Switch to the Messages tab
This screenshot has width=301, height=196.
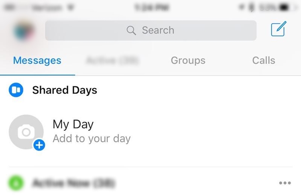point(37,61)
